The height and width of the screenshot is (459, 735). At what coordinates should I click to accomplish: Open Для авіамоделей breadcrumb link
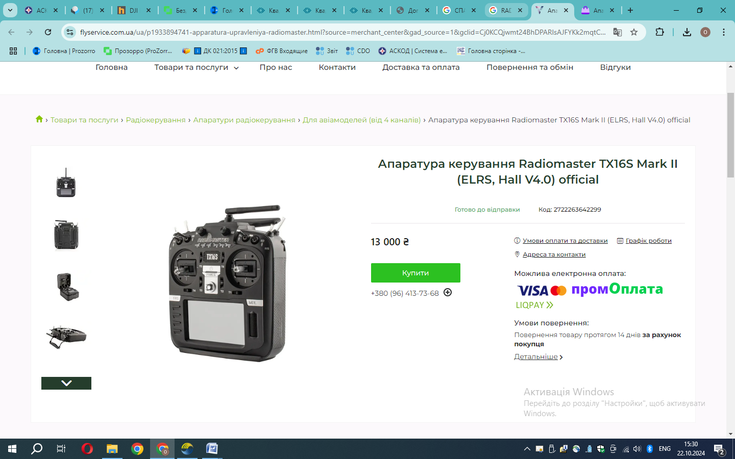pos(362,120)
